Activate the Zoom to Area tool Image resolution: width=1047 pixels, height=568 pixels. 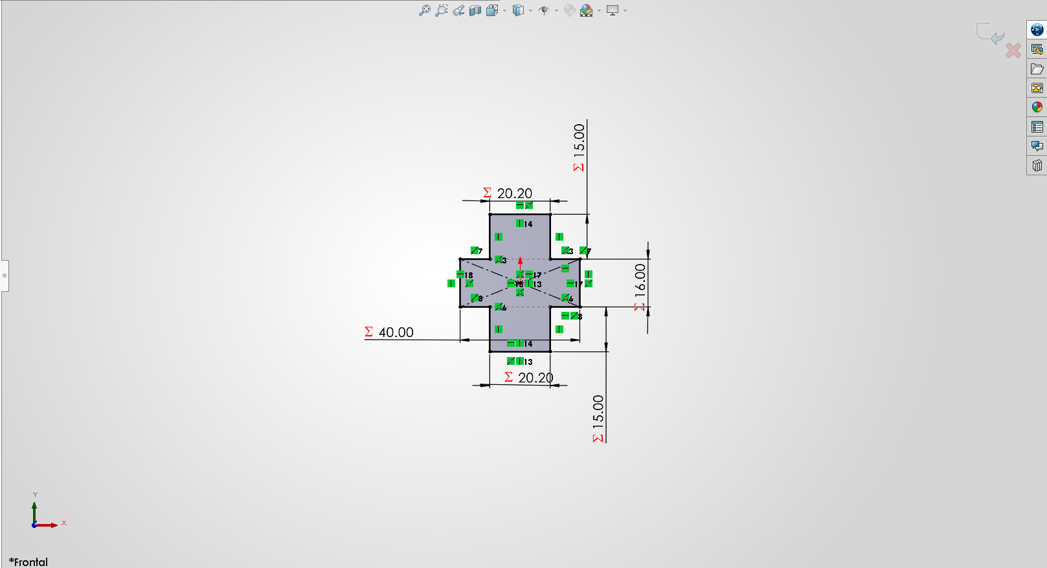point(441,10)
